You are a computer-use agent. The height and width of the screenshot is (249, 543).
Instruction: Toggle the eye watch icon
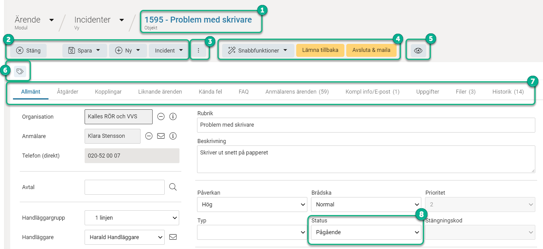click(418, 51)
